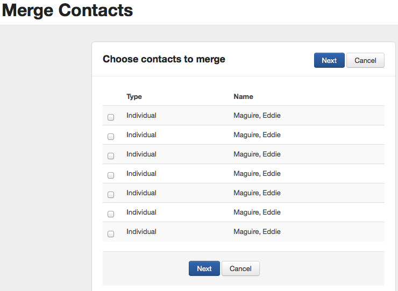This screenshot has width=398, height=291.
Task: Click the Merge Contacts page title
Action: [x=67, y=10]
